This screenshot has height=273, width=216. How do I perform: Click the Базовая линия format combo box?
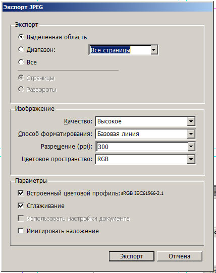[145, 134]
